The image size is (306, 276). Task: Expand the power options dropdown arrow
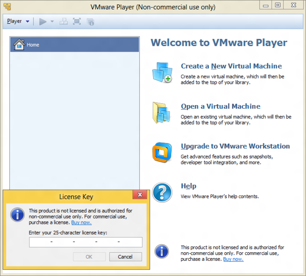52,21
